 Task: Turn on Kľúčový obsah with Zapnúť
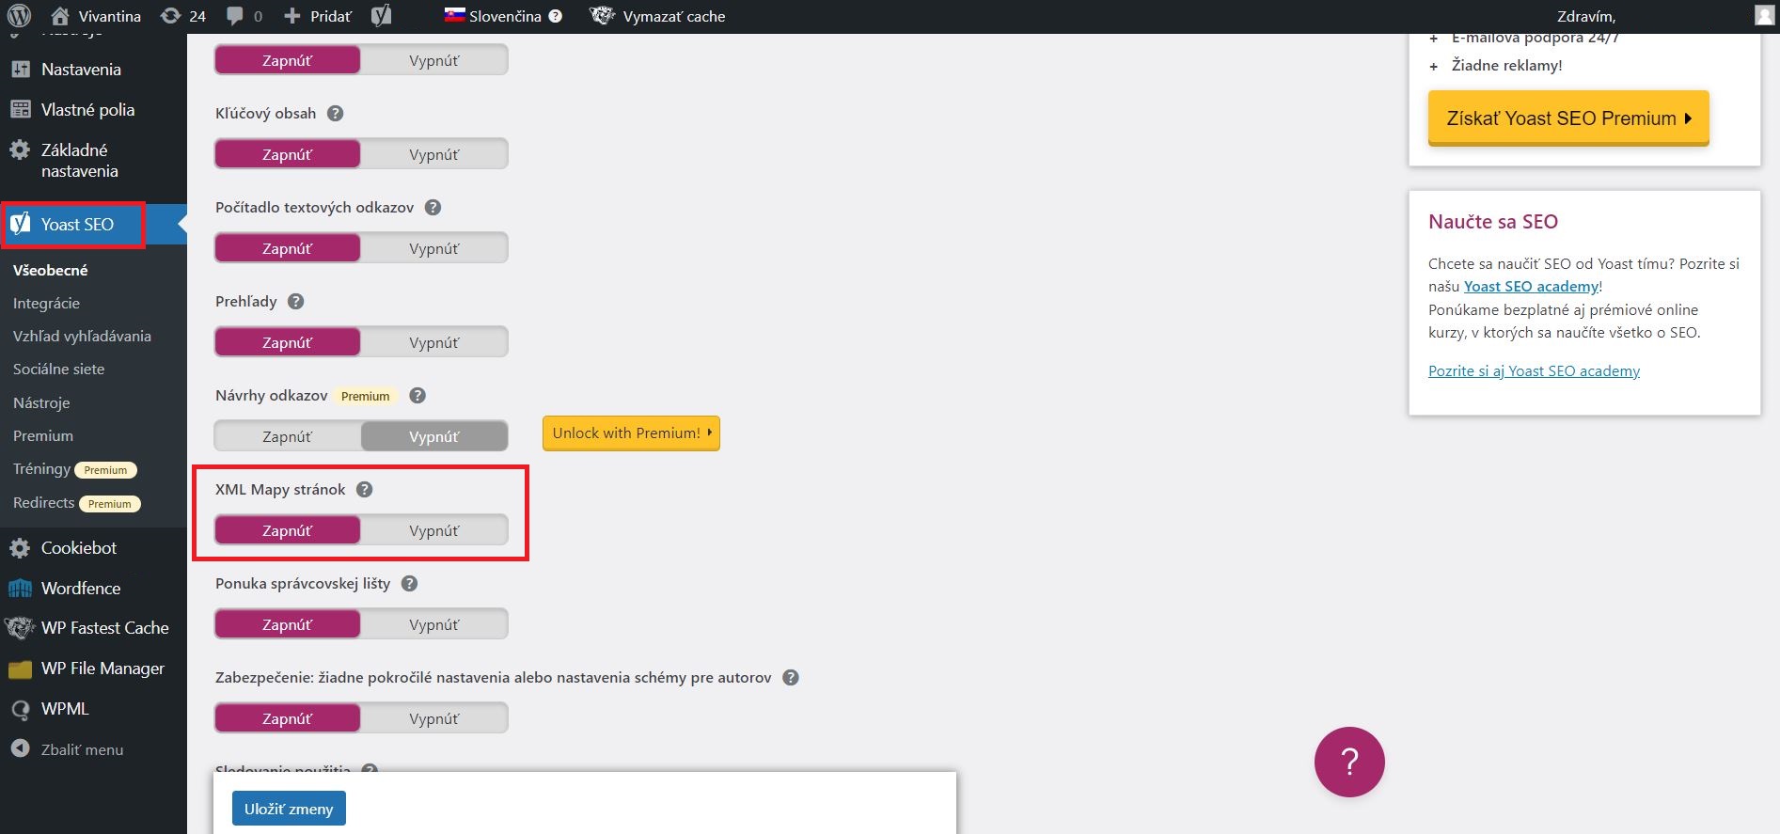[x=288, y=154]
